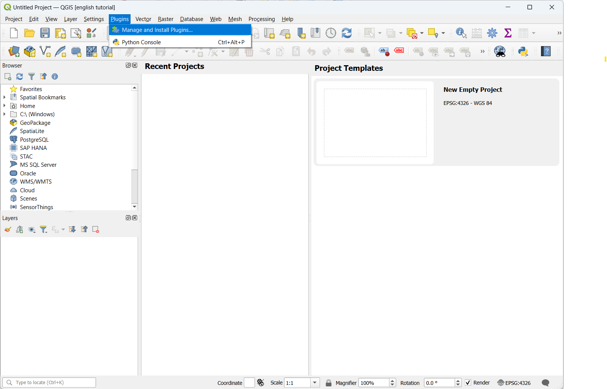Open the Scale dropdown list
This screenshot has width=607, height=389.
[x=315, y=383]
